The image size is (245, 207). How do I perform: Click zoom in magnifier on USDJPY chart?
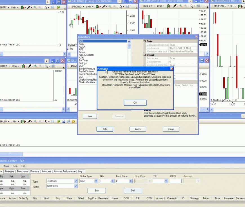click(x=35, y=7)
